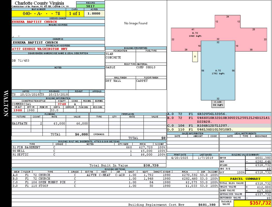Click the acres value 1.0000
Screen dimensions: 272x207
click(x=94, y=13)
